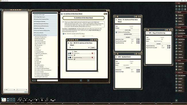Open the Story list
187x105 pixels.
181,69
